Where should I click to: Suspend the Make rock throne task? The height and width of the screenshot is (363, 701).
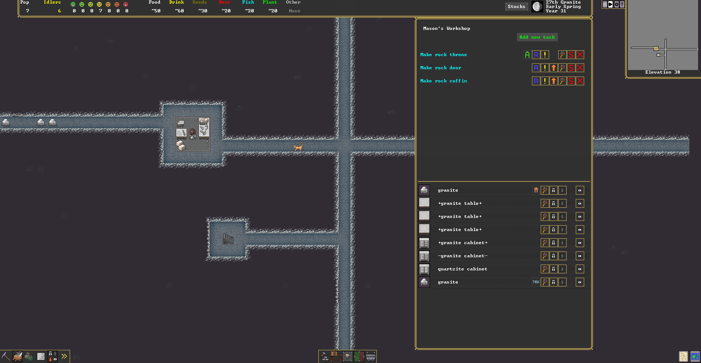[571, 55]
